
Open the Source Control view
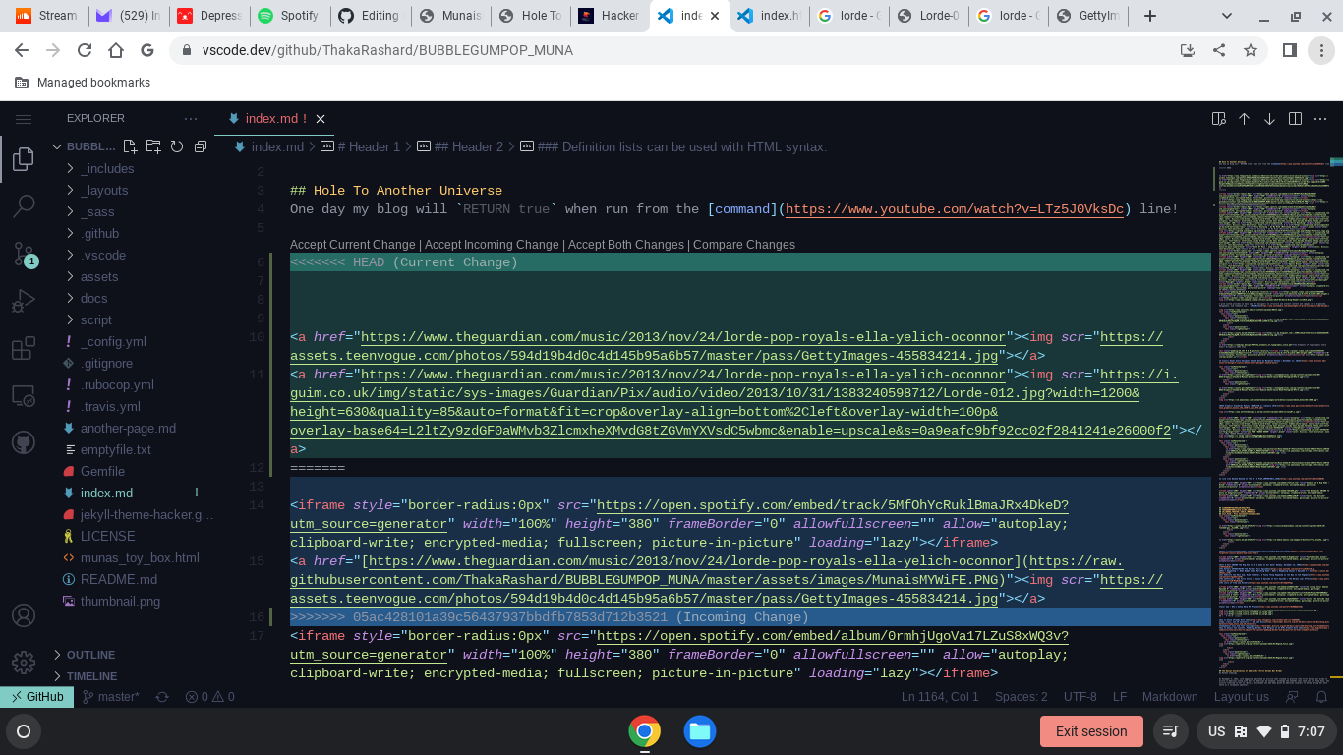point(24,254)
